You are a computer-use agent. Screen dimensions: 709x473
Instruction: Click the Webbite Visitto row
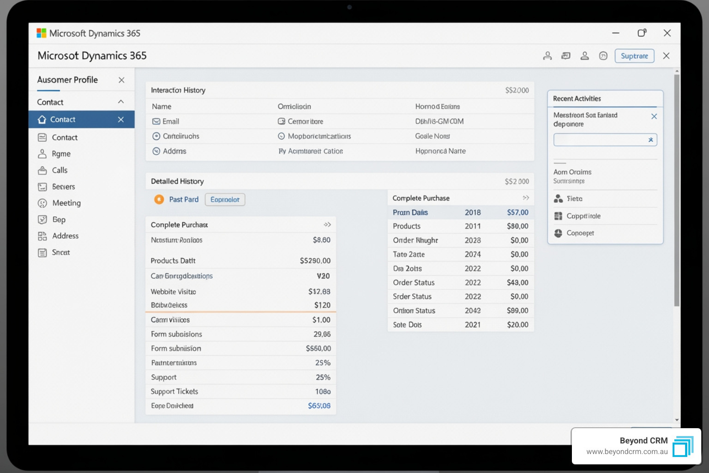point(240,291)
